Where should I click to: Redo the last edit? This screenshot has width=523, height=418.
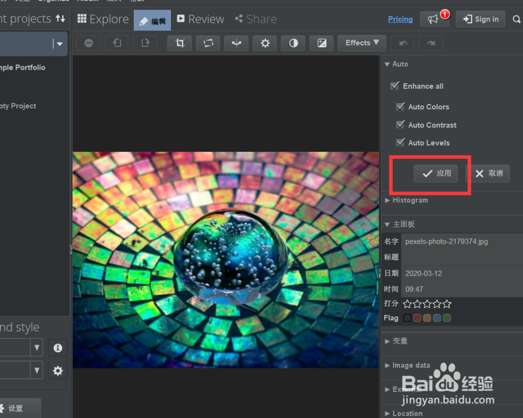coord(431,43)
